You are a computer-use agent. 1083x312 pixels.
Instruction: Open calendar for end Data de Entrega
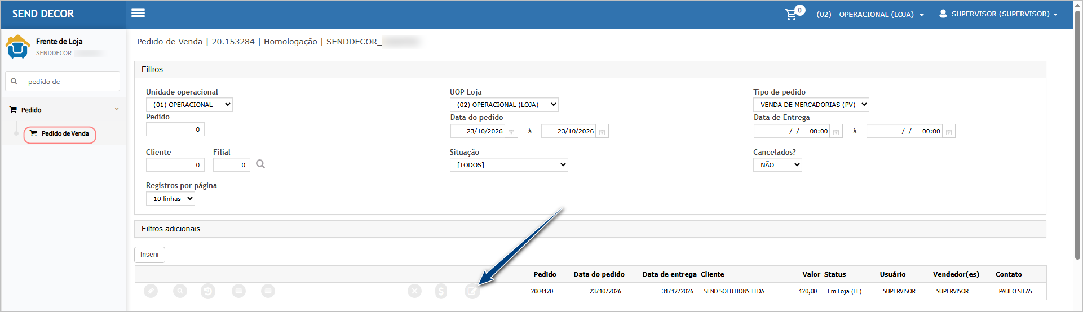pyautogui.click(x=949, y=132)
